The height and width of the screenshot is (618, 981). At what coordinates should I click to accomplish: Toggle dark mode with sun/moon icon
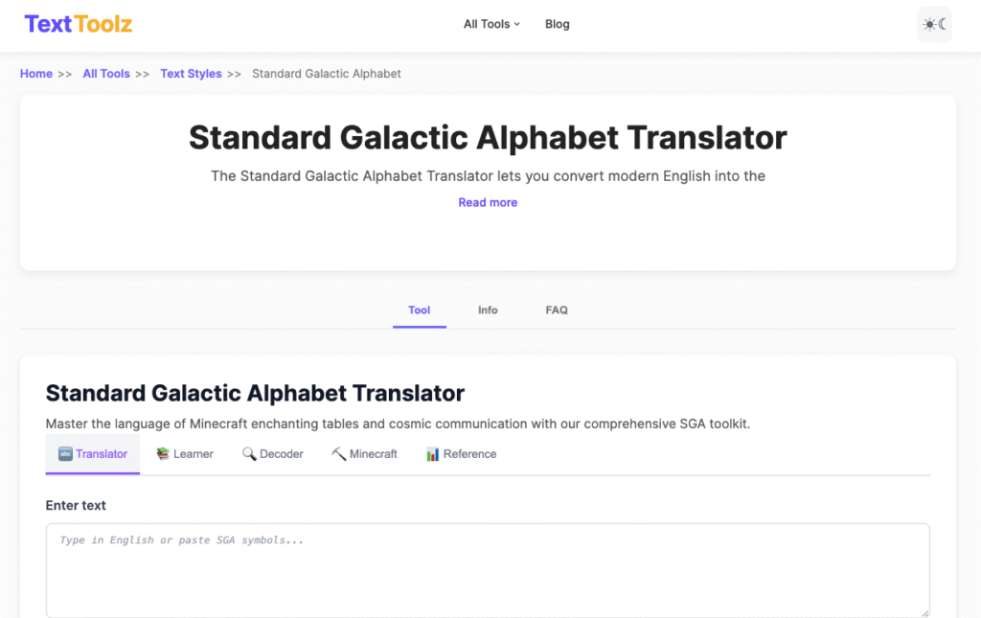pyautogui.click(x=934, y=24)
